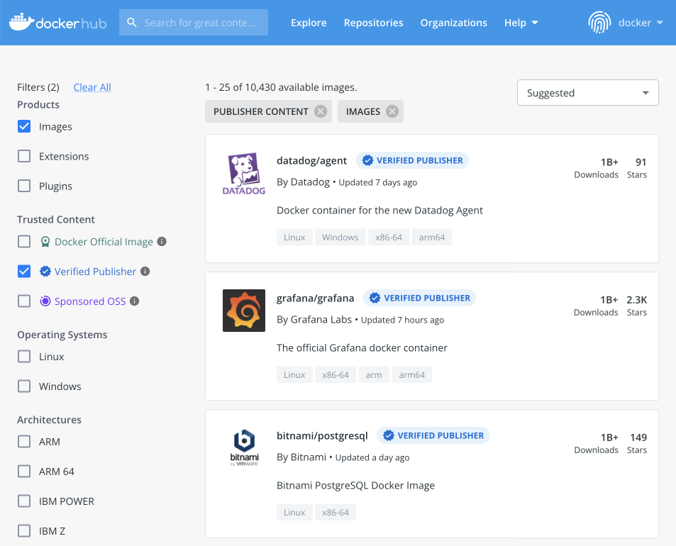
Task: Go to the Explore page
Action: pyautogui.click(x=309, y=23)
